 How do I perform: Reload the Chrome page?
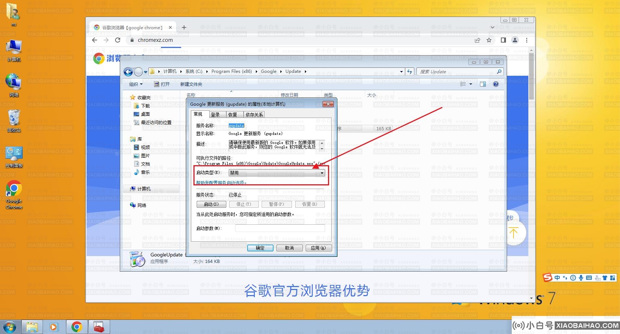point(118,40)
